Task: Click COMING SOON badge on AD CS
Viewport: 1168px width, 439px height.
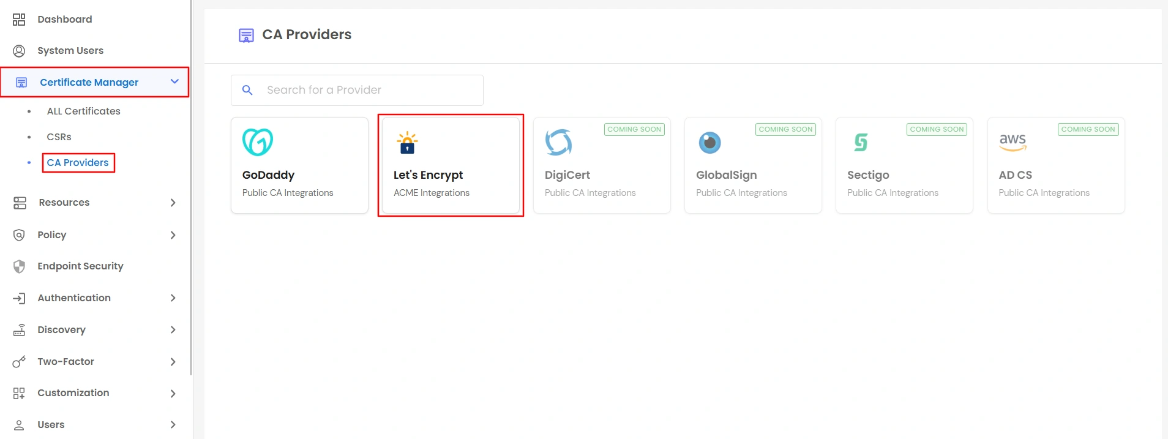Action: point(1088,129)
